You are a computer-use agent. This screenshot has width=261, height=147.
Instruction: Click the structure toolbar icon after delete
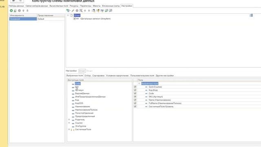(81, 11)
